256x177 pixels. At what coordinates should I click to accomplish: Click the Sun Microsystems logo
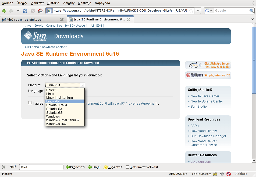(35, 36)
